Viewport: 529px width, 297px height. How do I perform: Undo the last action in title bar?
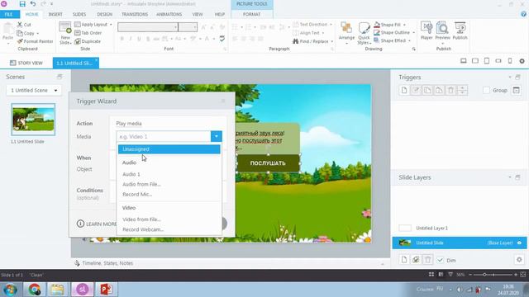click(x=33, y=4)
